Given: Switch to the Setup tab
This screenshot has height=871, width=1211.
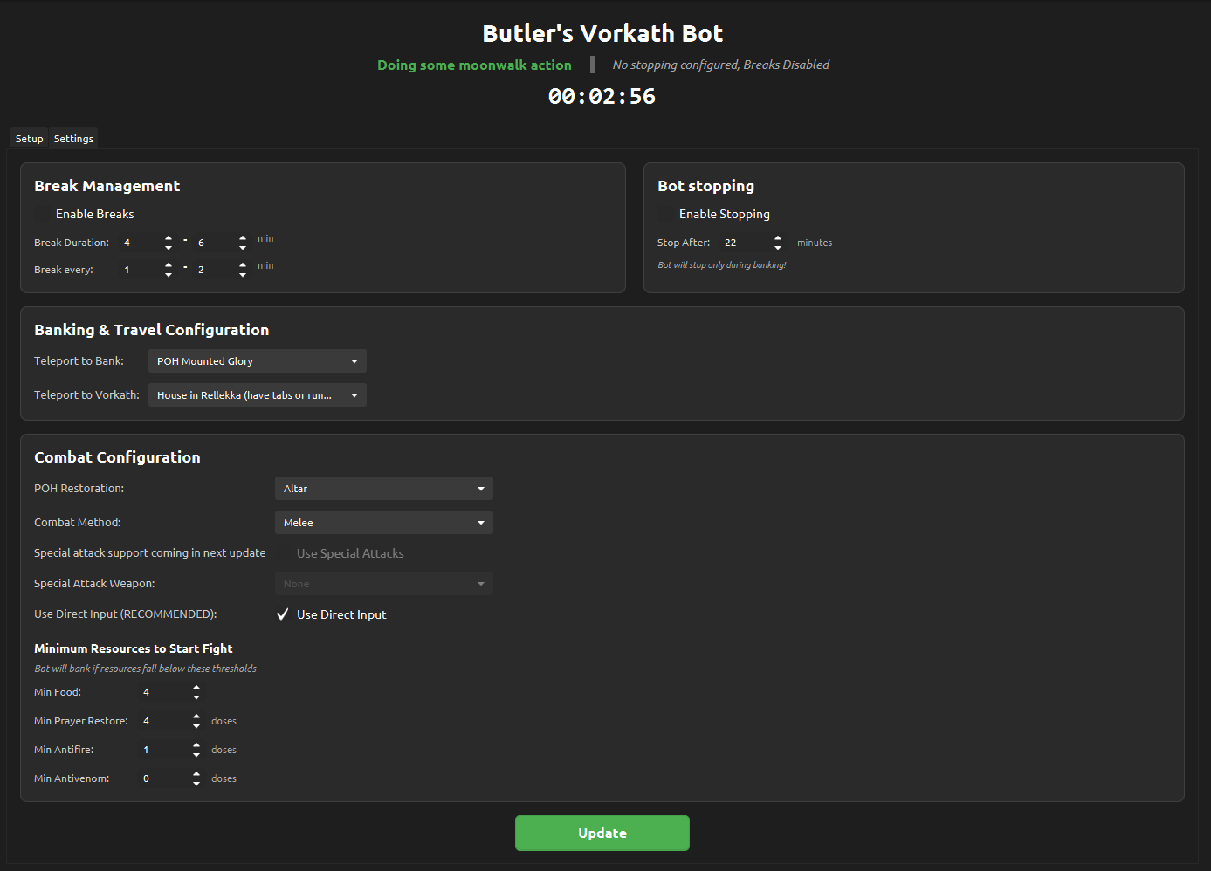Looking at the screenshot, I should pyautogui.click(x=29, y=139).
